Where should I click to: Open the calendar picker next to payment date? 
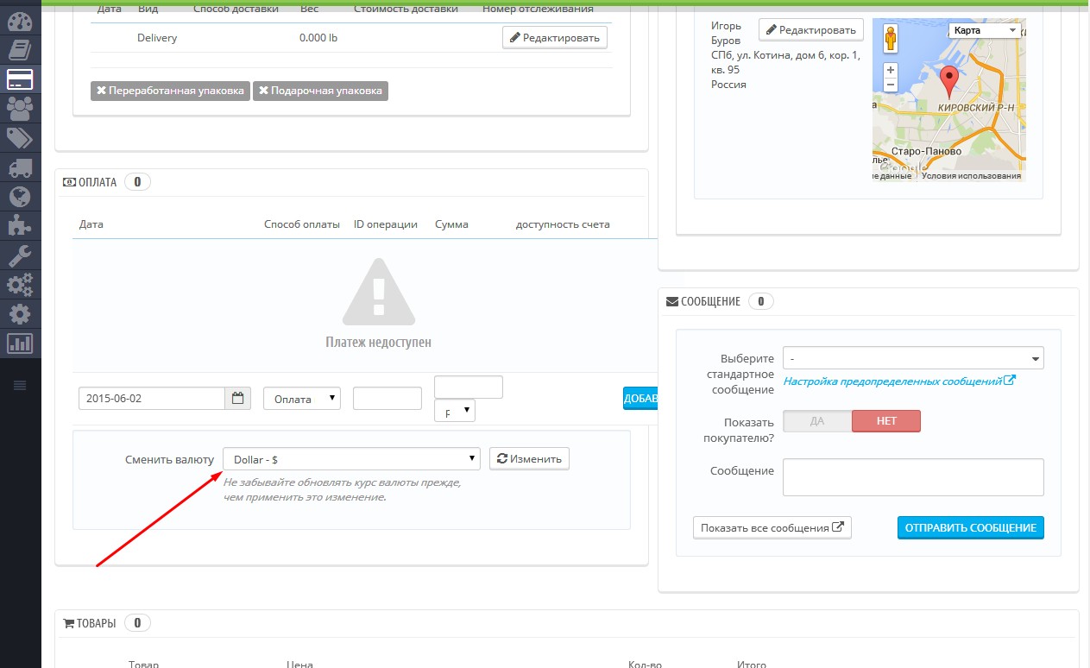237,398
